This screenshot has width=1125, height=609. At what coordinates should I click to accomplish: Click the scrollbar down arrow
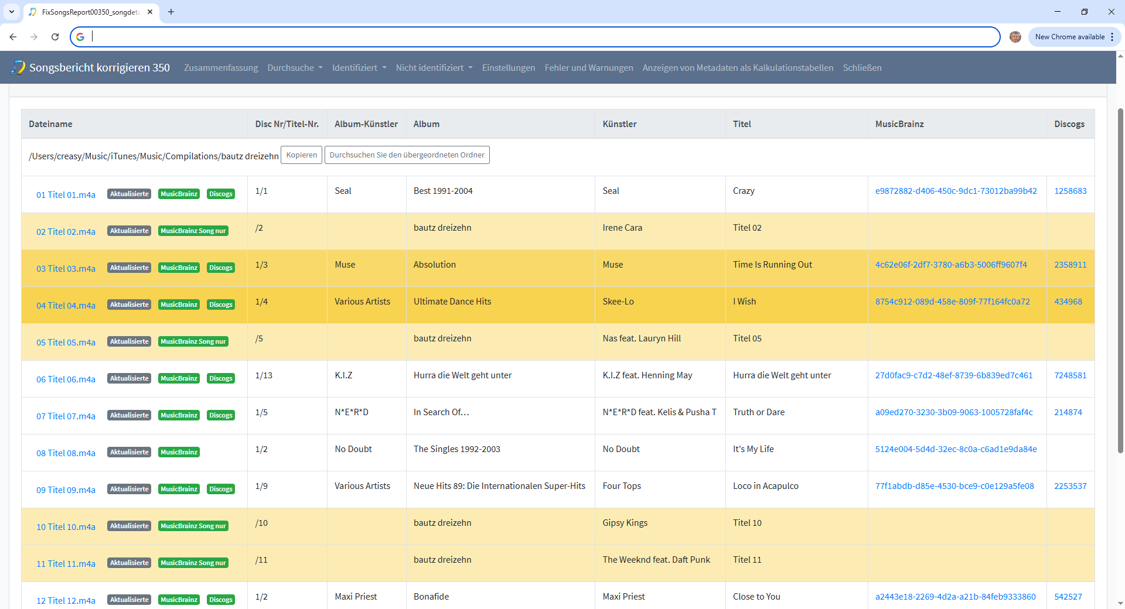(1120, 603)
